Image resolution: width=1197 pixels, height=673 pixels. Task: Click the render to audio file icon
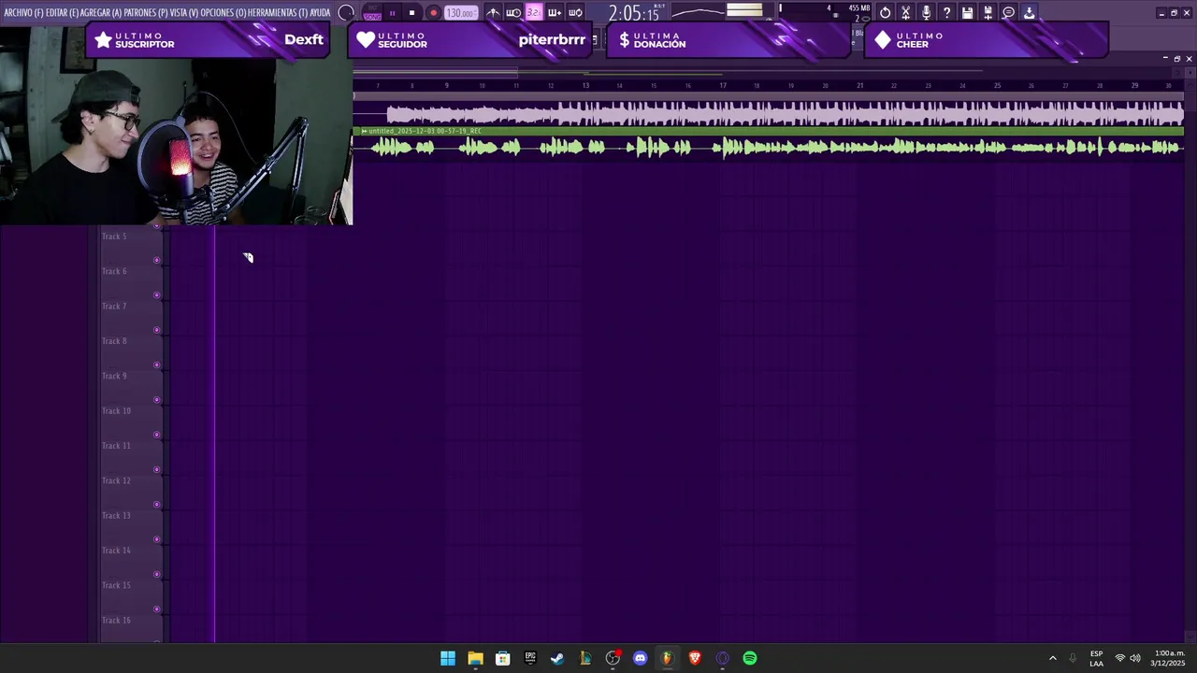[988, 13]
